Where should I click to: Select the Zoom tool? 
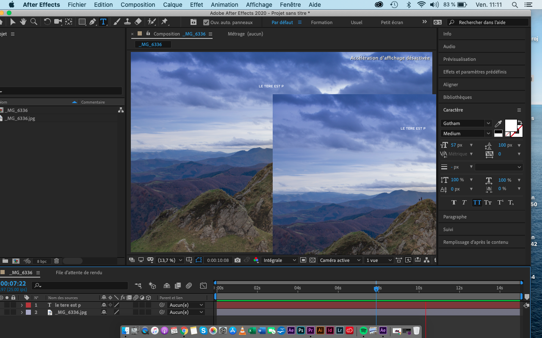tap(34, 22)
